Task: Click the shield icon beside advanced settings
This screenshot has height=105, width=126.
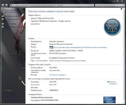Action: tap(3, 27)
